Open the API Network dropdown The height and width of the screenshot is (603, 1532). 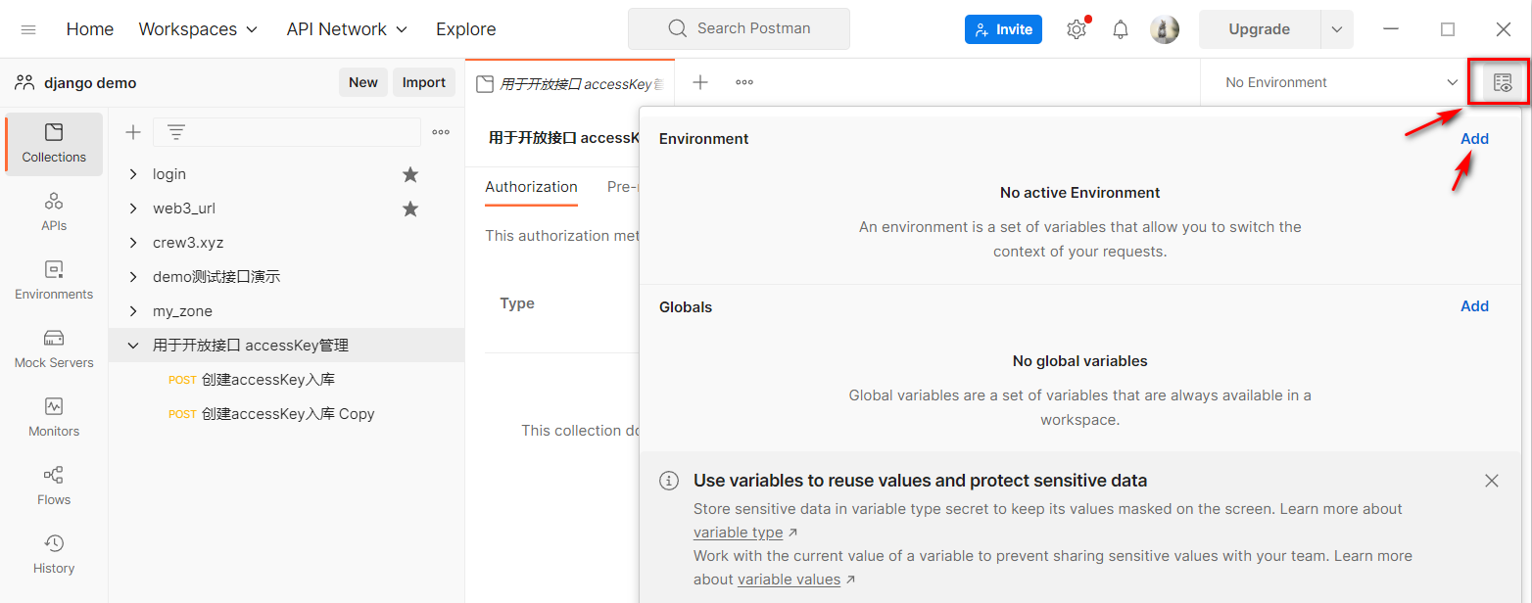(x=348, y=29)
